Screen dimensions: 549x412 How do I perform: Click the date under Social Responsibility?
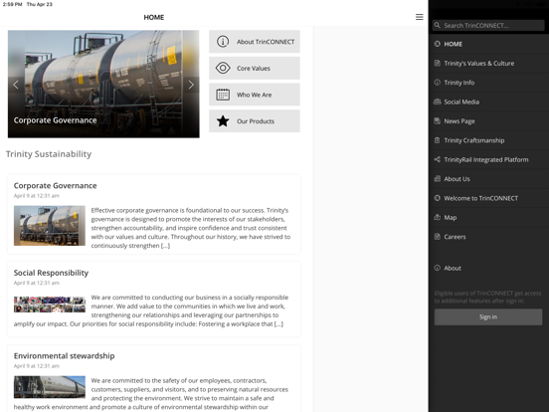click(37, 283)
